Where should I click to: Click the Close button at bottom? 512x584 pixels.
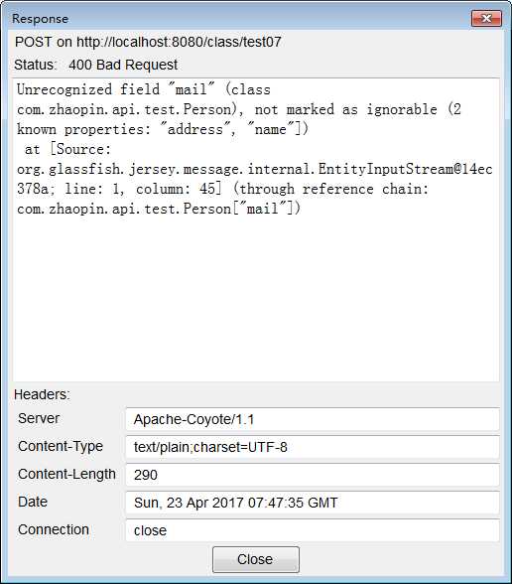tap(256, 559)
